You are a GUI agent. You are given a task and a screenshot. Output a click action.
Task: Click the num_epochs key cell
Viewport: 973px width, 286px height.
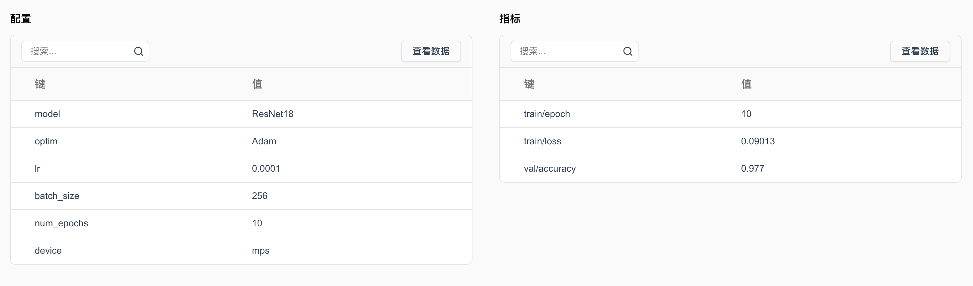tap(61, 223)
